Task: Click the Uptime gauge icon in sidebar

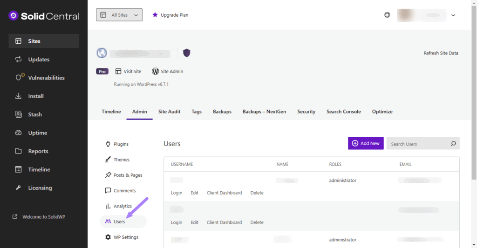Action: tap(19, 133)
